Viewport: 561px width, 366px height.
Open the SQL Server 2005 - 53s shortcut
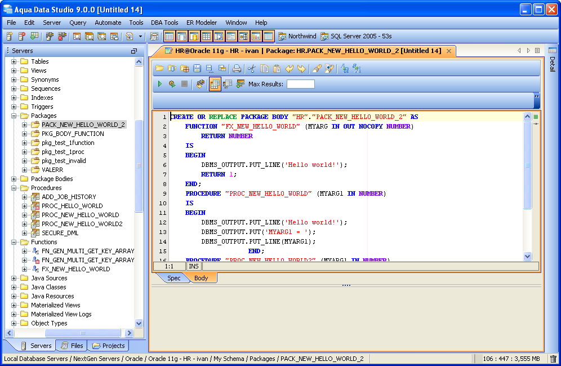click(356, 36)
